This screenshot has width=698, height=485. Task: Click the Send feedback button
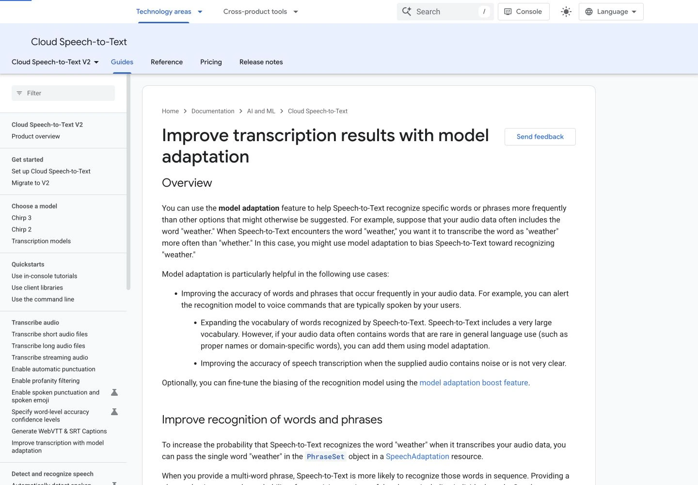point(540,137)
